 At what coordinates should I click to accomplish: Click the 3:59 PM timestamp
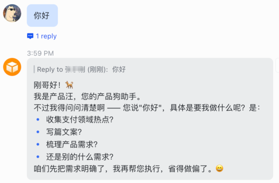[40, 53]
